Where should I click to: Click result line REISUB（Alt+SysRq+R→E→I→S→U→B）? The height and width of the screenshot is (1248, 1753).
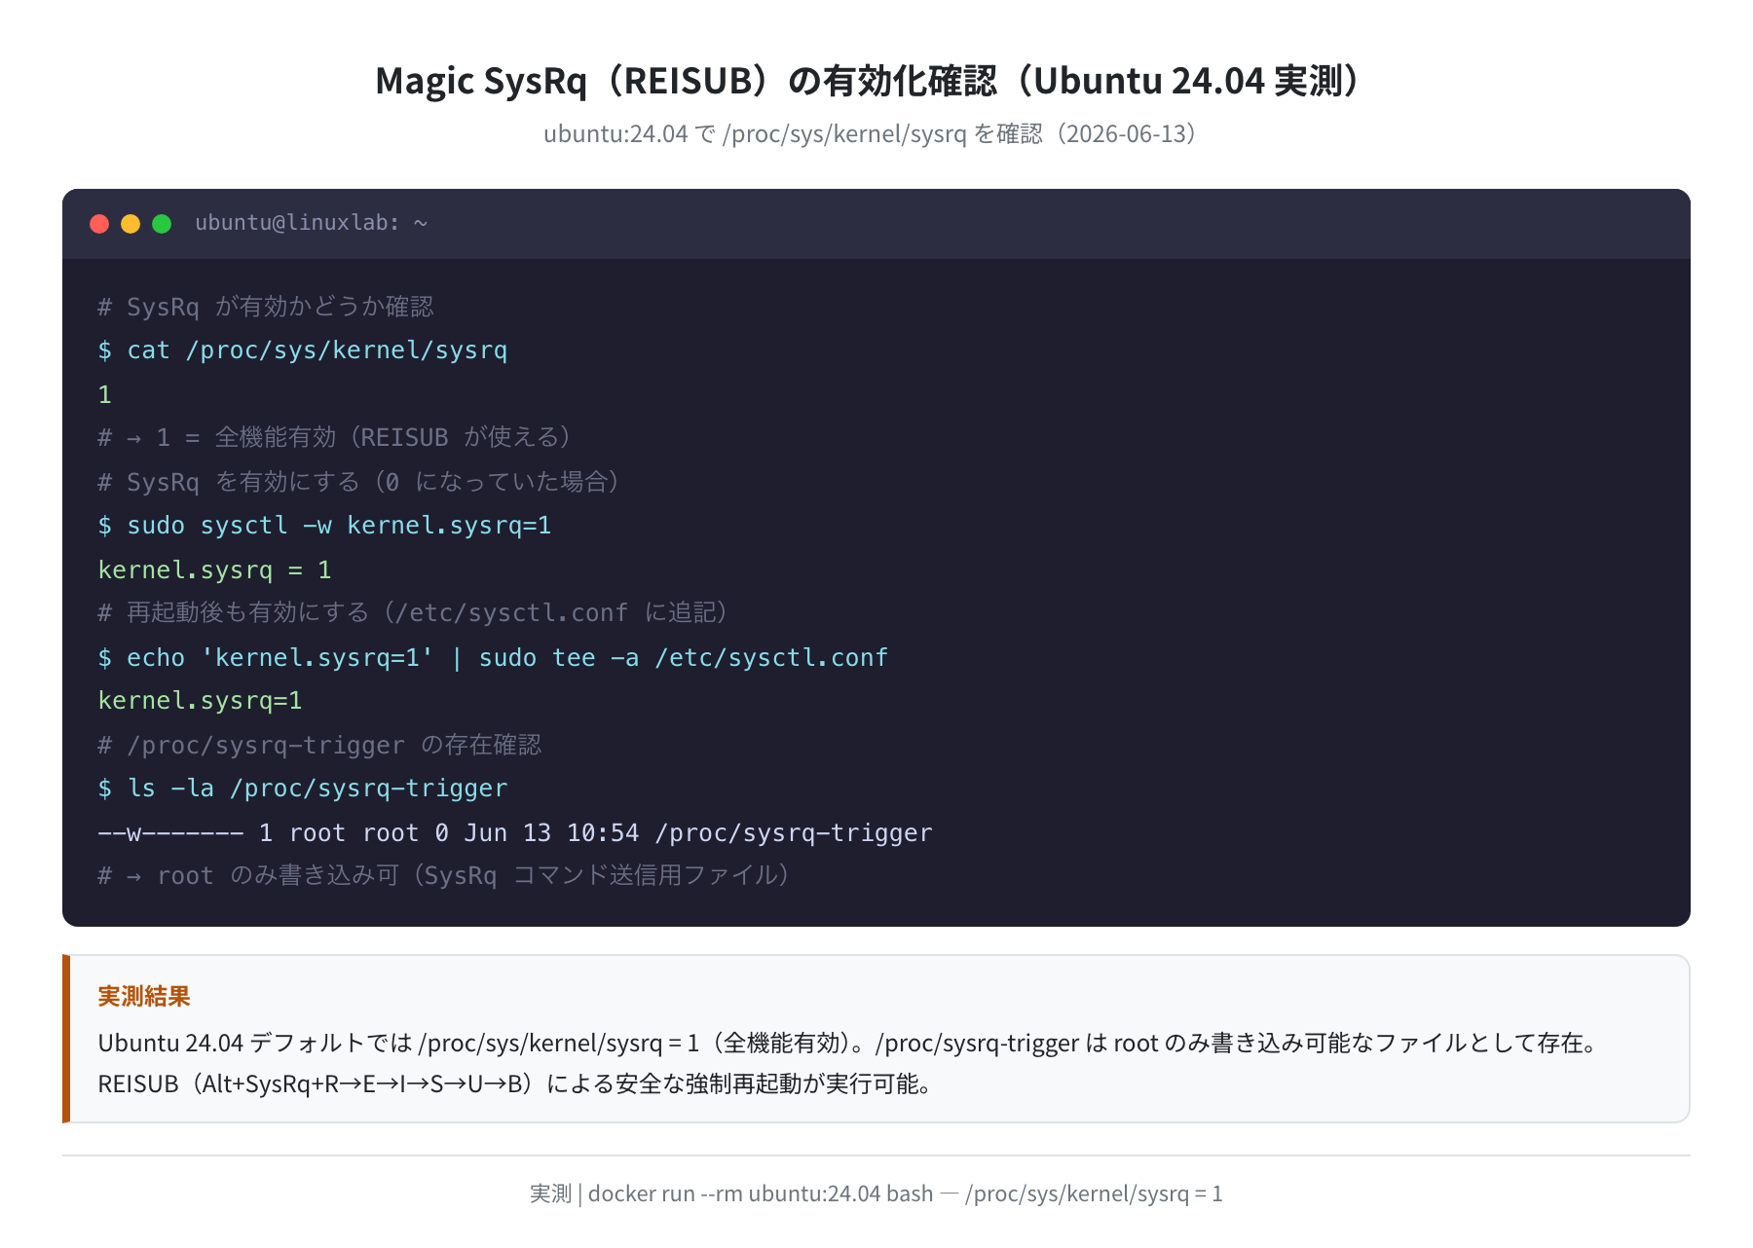tap(516, 1083)
